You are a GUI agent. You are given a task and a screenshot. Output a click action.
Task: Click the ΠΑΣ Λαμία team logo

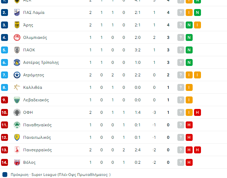(17, 12)
